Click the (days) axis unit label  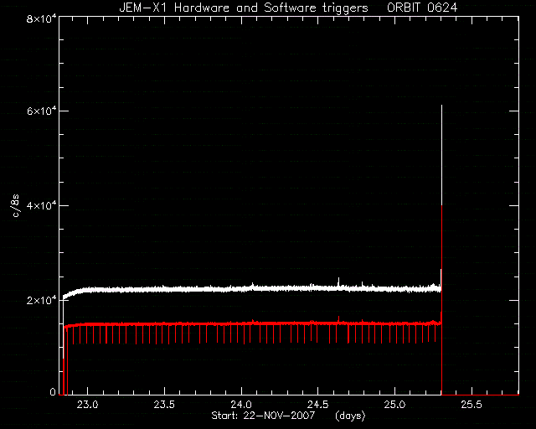tap(350, 416)
